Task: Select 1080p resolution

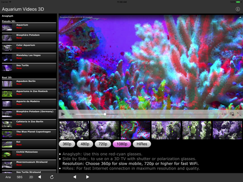Action: (x=122, y=144)
